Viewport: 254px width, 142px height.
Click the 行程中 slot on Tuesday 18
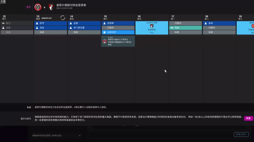[x=219, y=28]
